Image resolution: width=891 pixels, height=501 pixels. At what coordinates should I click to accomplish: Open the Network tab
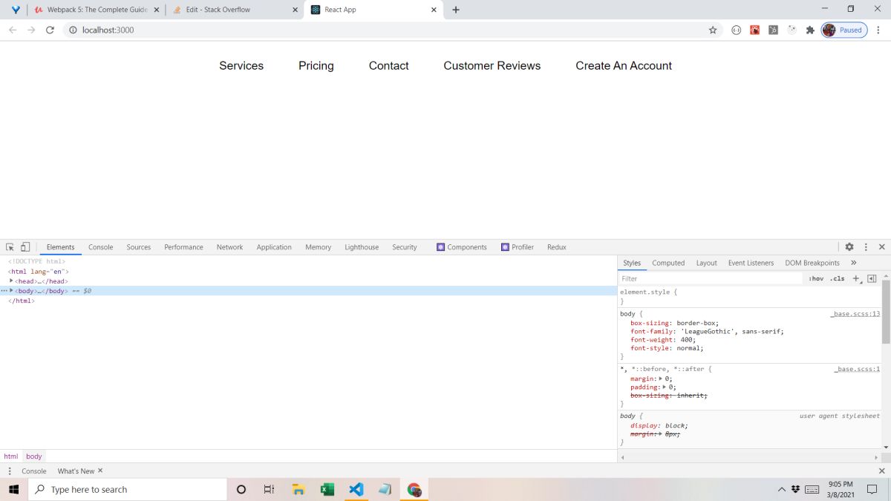(229, 247)
